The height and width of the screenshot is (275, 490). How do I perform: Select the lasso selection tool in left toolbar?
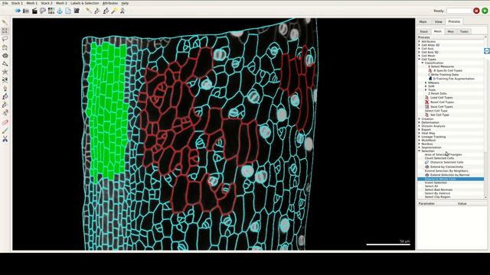[5, 39]
